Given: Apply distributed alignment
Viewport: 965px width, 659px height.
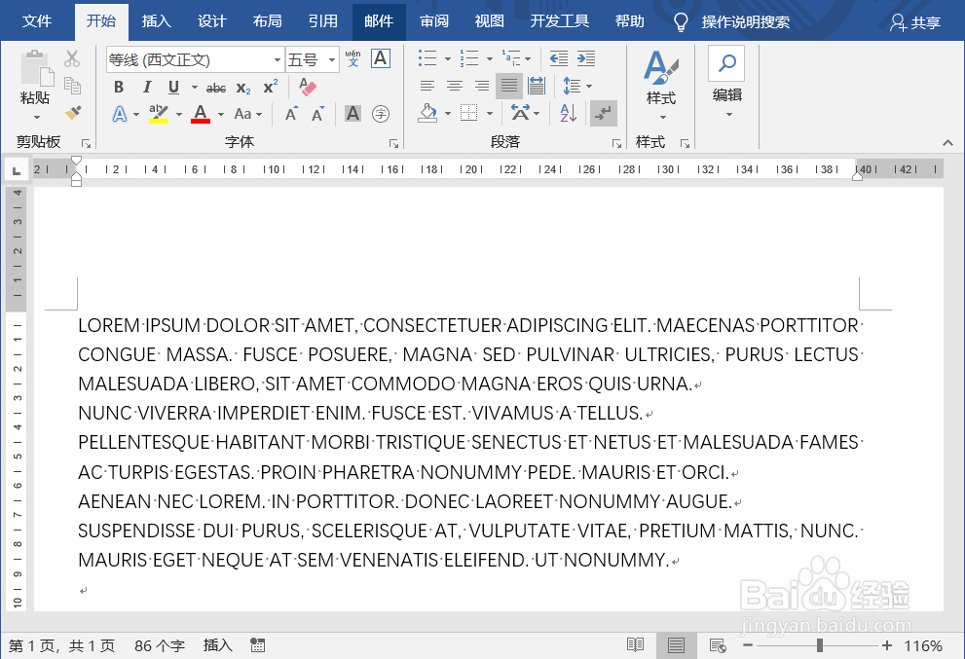Looking at the screenshot, I should 536,86.
